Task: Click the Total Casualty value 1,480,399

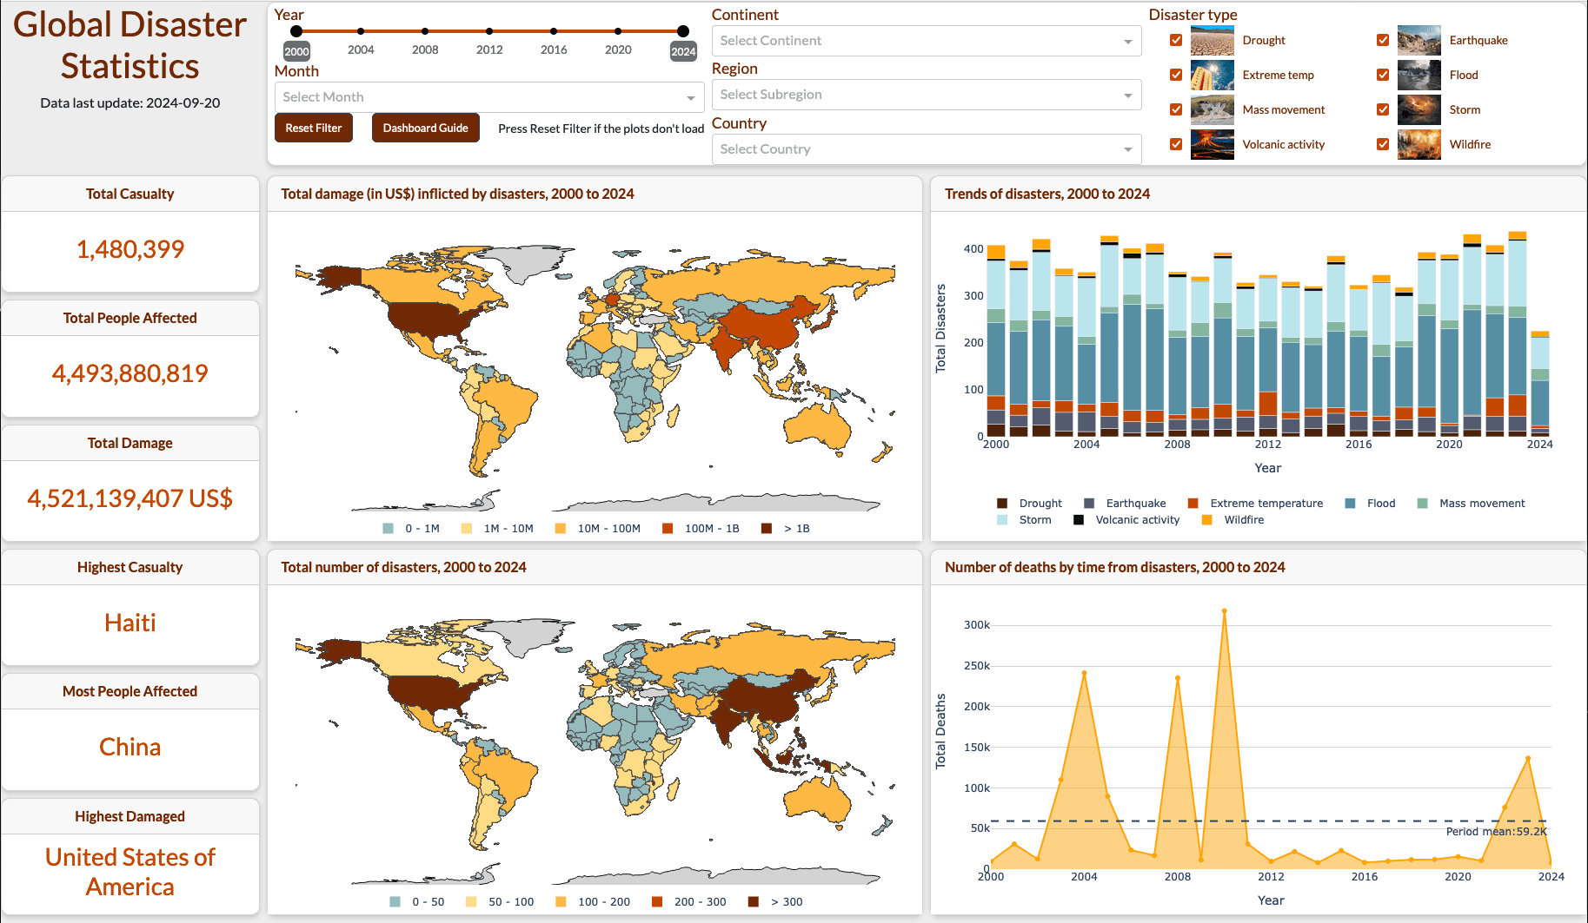Action: pos(130,250)
